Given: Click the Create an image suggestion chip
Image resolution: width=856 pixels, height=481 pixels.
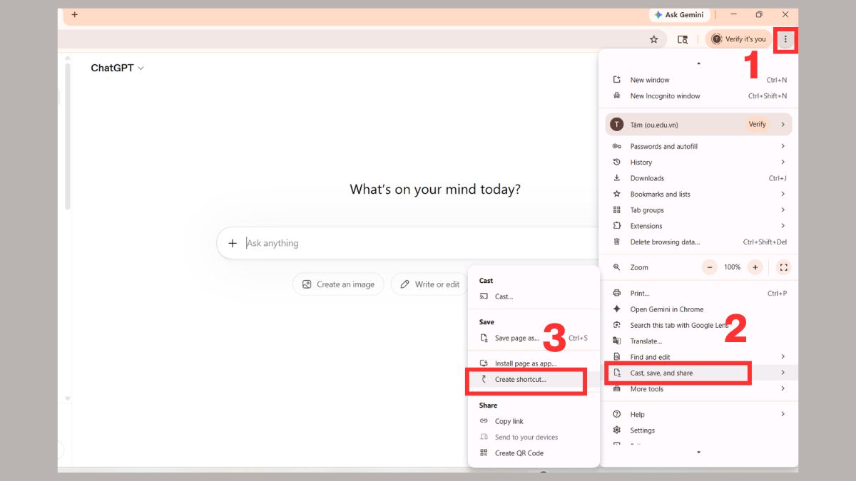Looking at the screenshot, I should click(x=338, y=284).
